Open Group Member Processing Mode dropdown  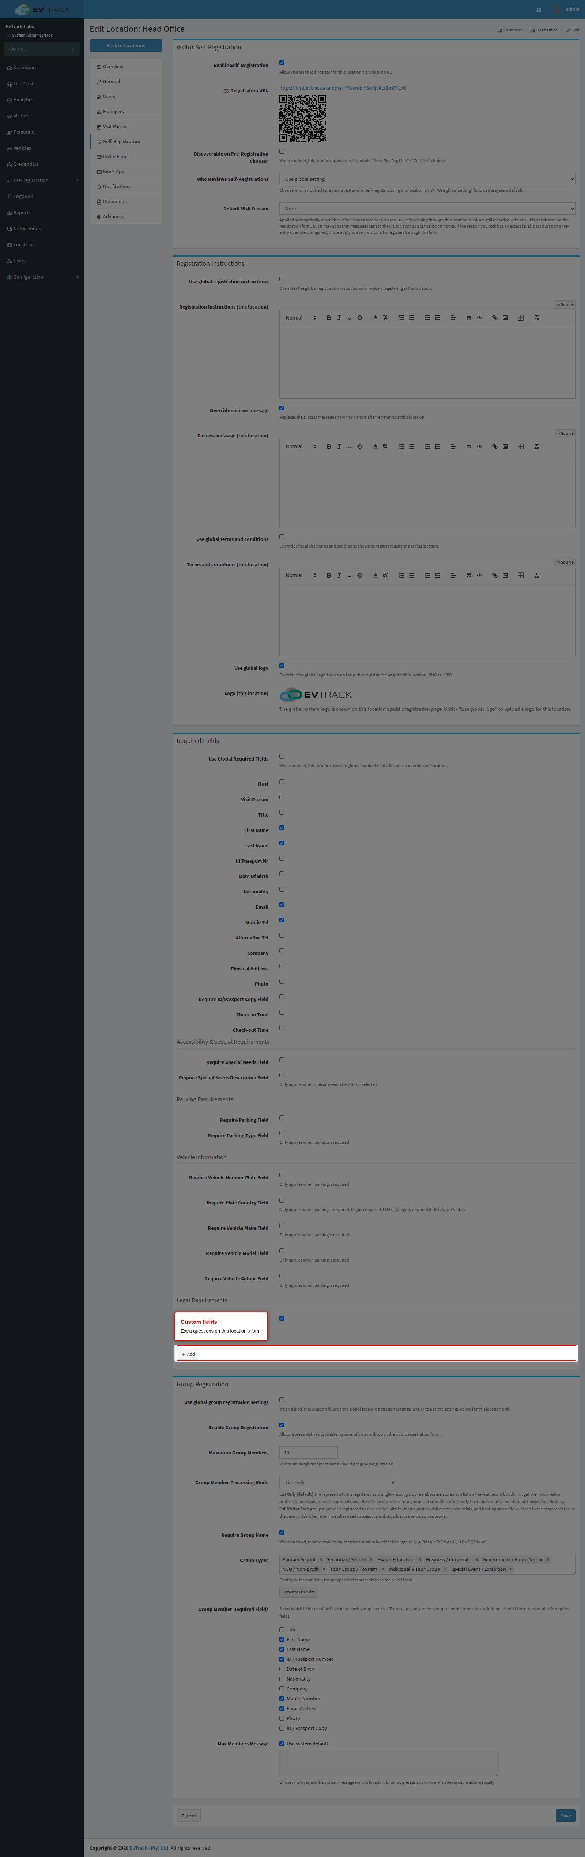pyautogui.click(x=338, y=1482)
